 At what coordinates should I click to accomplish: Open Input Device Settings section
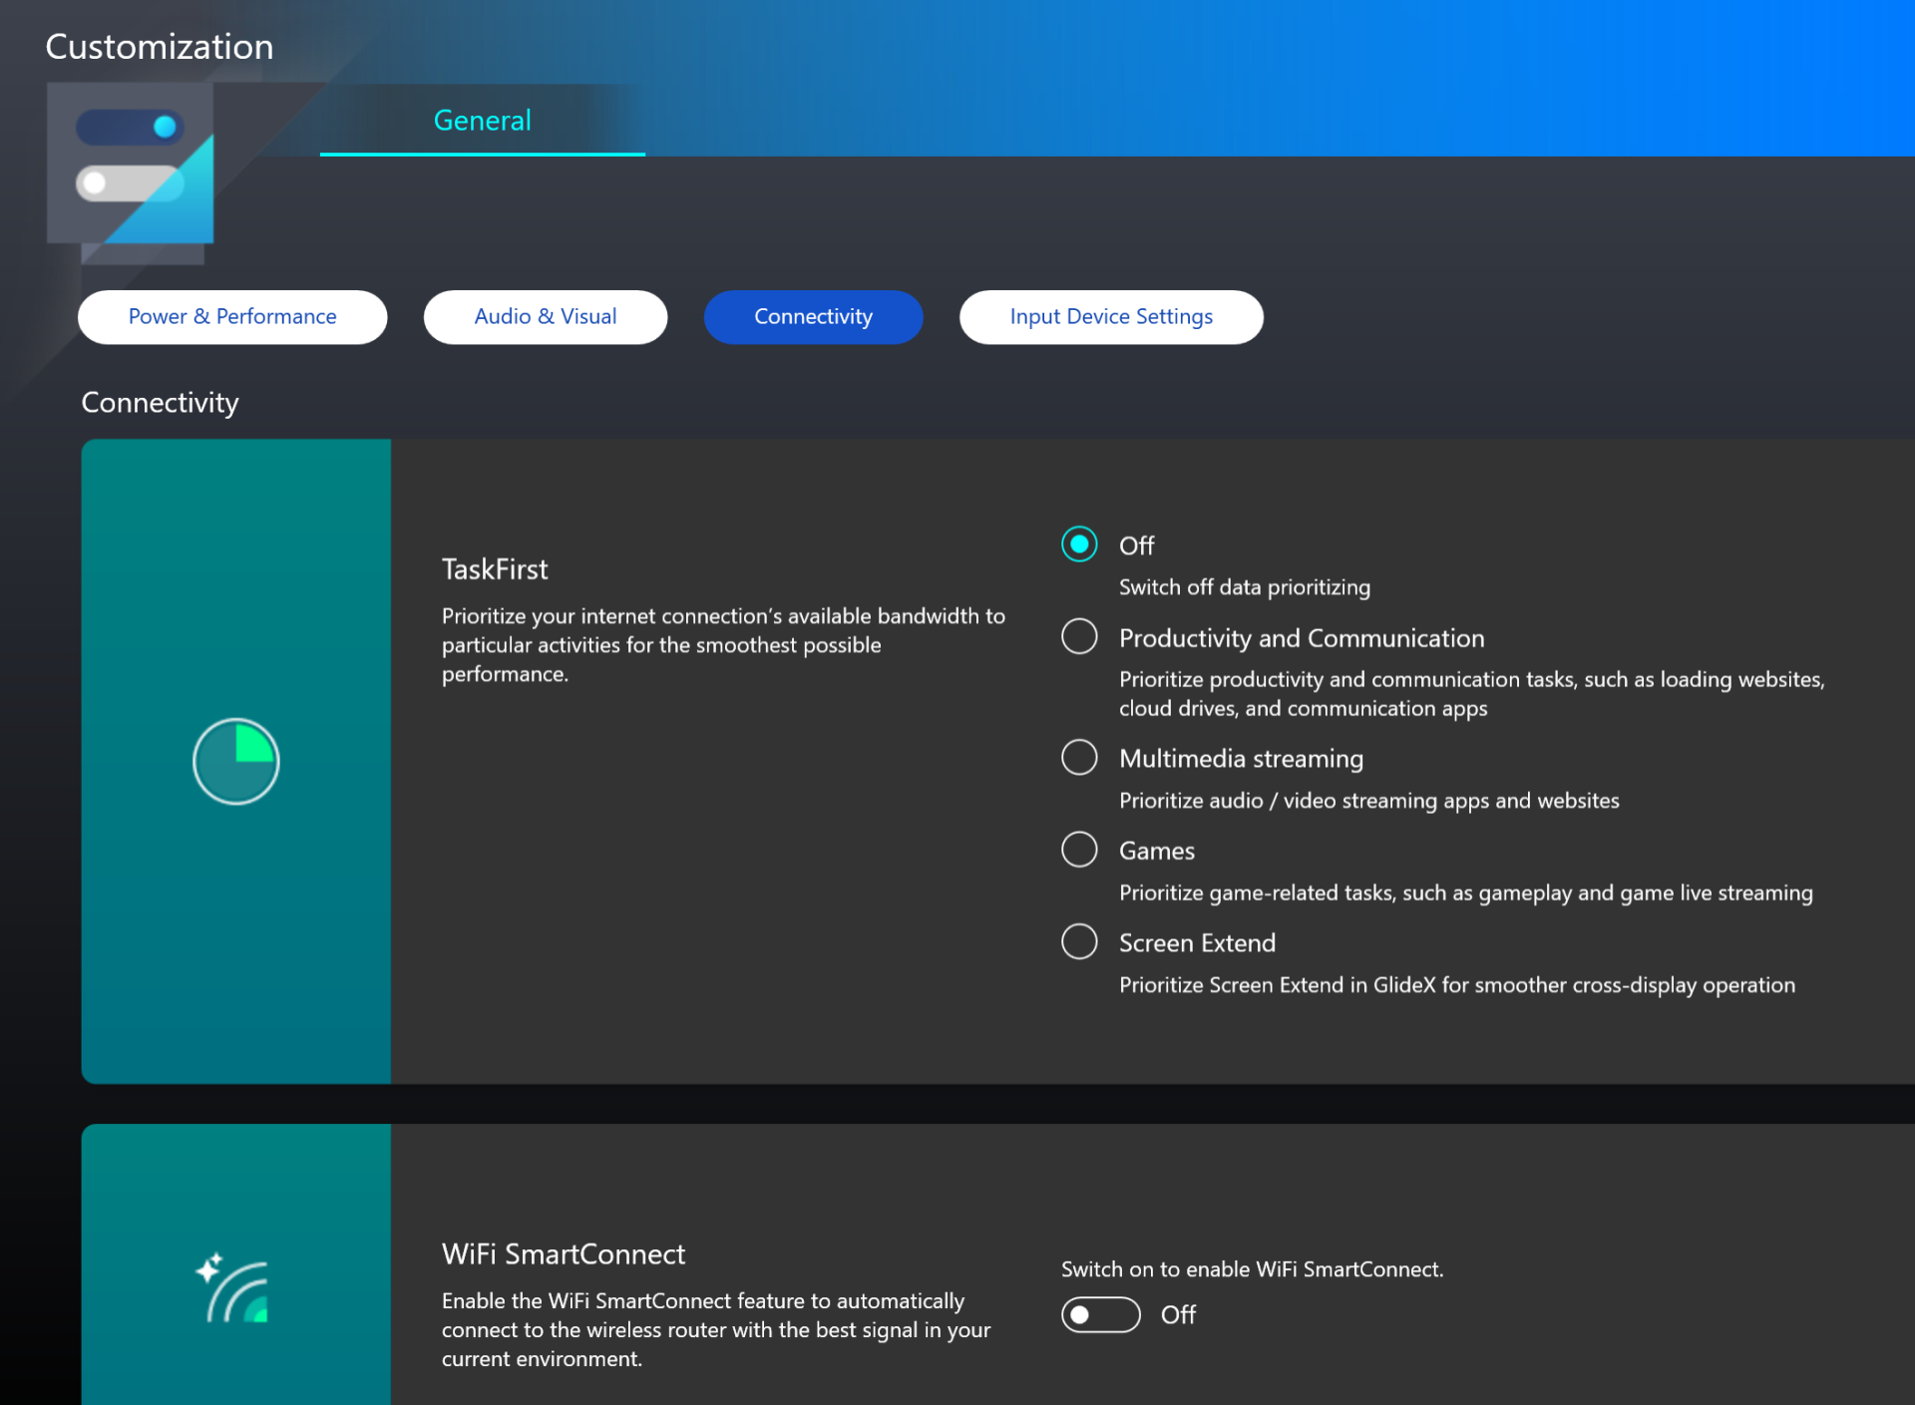(x=1111, y=317)
